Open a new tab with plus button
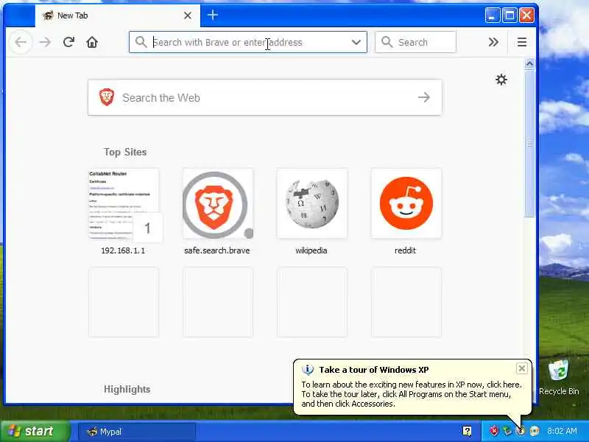The image size is (589, 442). pyautogui.click(x=213, y=15)
